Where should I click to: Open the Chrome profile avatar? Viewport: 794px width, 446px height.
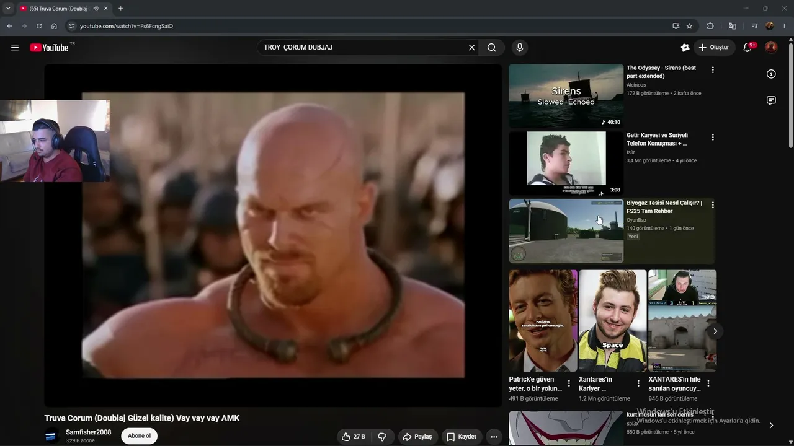coord(770,26)
